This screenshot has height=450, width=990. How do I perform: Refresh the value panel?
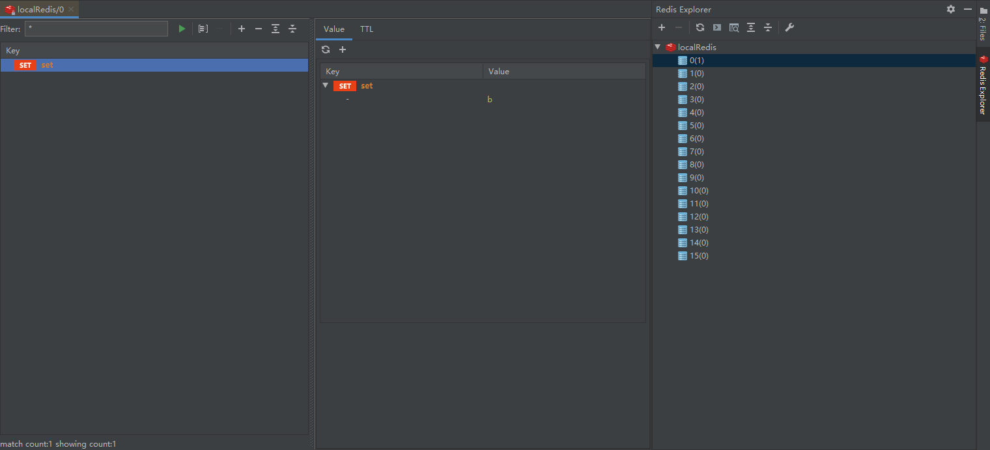point(326,49)
